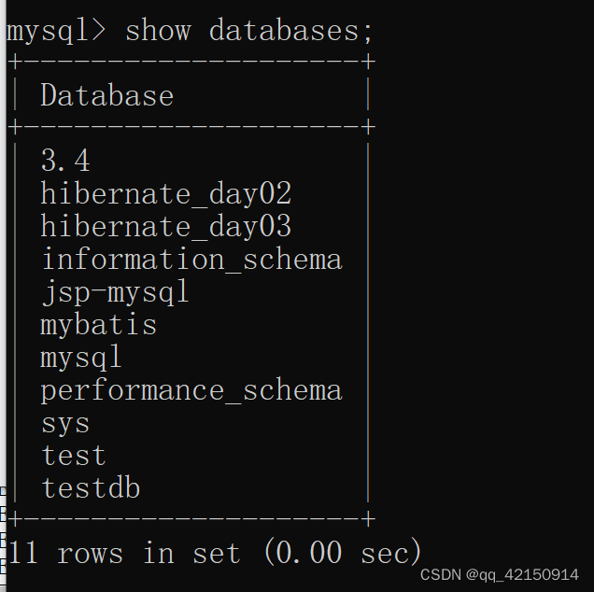This screenshot has width=594, height=592.
Task: Click the hibernate_day03 entry
Action: pos(165,226)
